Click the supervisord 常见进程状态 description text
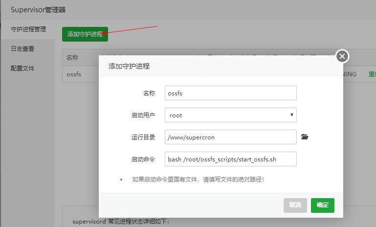Image resolution: width=376 pixels, height=227 pixels. pyautogui.click(x=121, y=221)
